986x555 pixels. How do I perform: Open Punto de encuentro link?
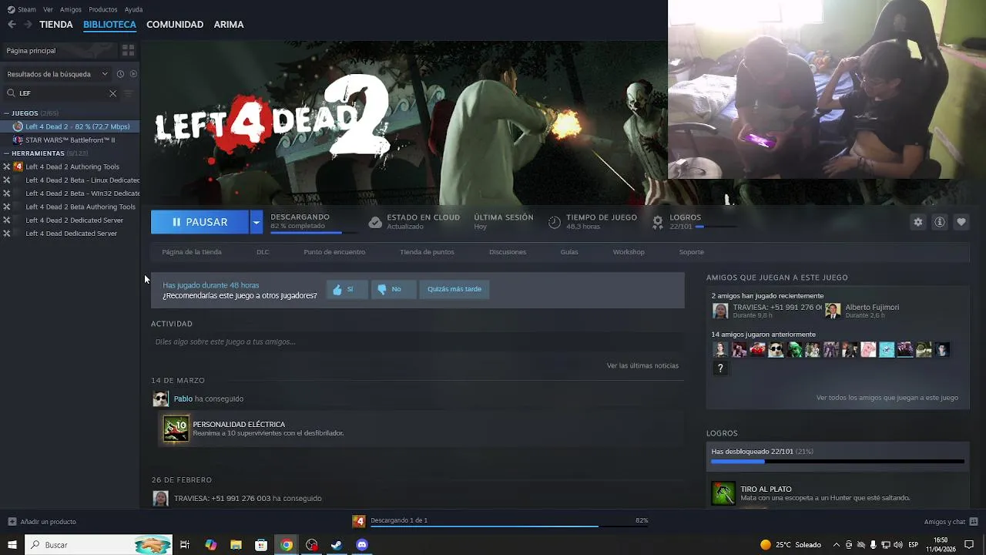tap(334, 252)
